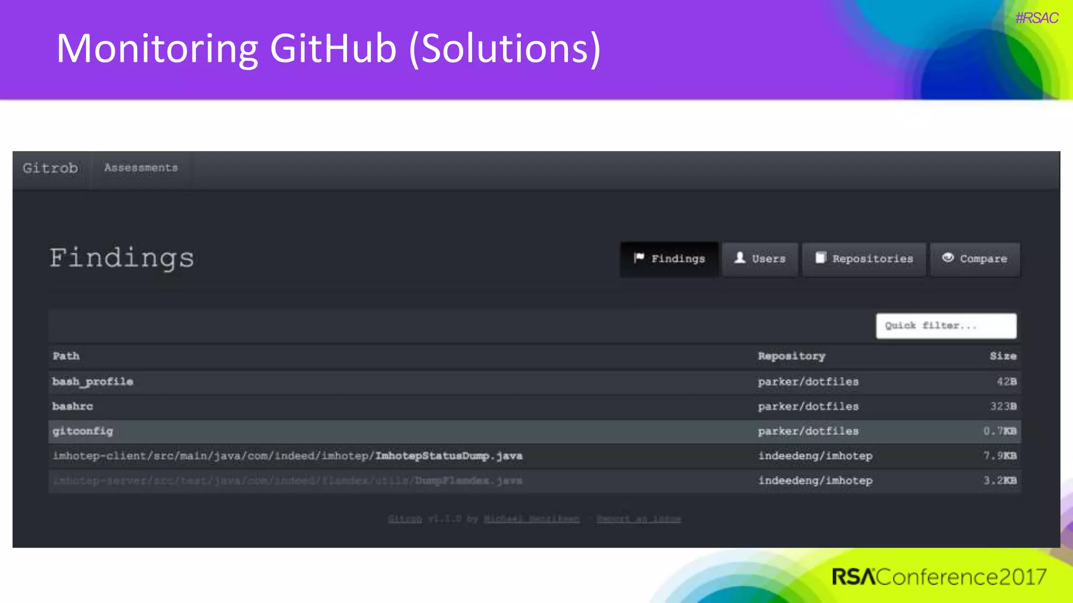Select parker/dotfiles in the bash_profile row
The height and width of the screenshot is (603, 1073).
(808, 382)
